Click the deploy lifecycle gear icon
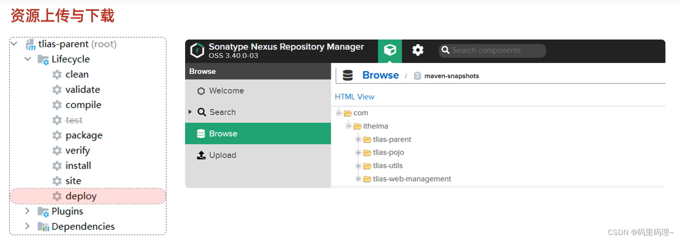The width and height of the screenshot is (680, 240). coord(57,196)
